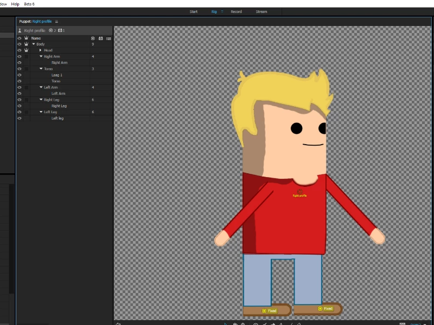The height and width of the screenshot is (325, 434).
Task: Click the Name column header
Action: coord(36,38)
